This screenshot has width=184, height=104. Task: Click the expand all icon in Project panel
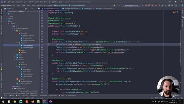click(x=29, y=9)
